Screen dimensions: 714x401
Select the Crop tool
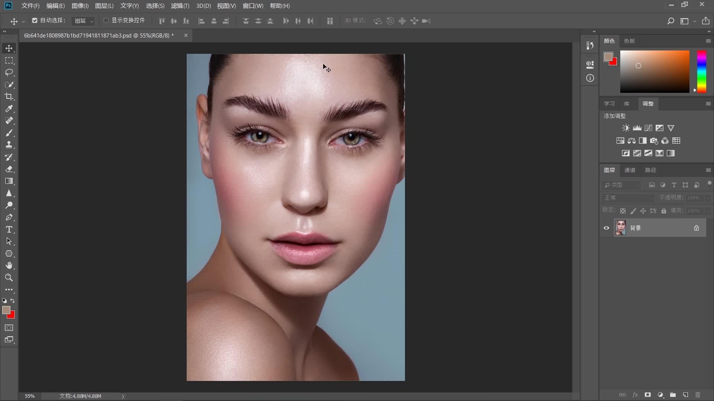tap(9, 97)
